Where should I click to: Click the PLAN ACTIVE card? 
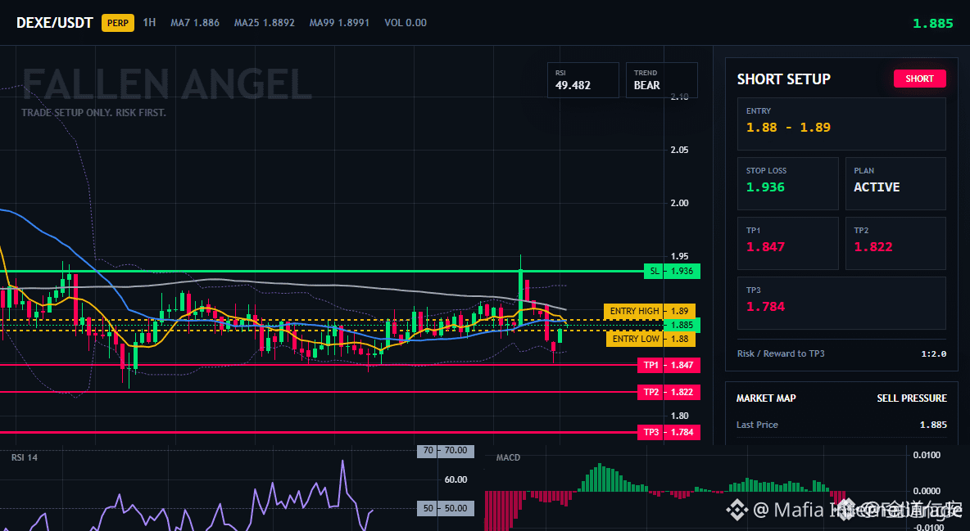point(895,183)
